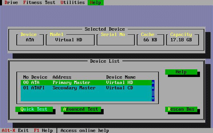Select the 01 ATAPI Secondary Master row
Viewport: 213px width, 133px height.
click(x=86, y=88)
